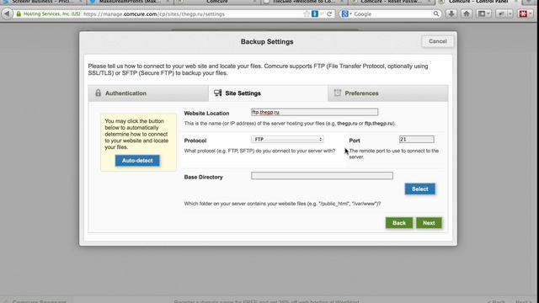Open the Google search engine selector
Screen dimensions: 539x303
[346, 14]
